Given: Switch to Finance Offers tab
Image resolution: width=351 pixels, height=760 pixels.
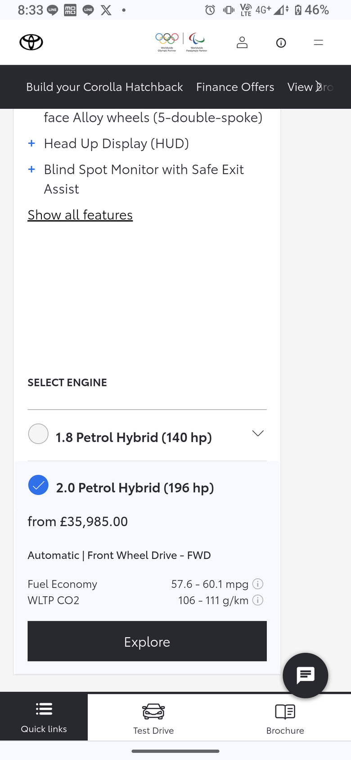Looking at the screenshot, I should click(x=235, y=87).
